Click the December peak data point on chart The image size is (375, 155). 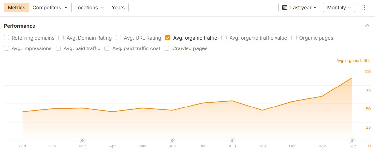(352, 78)
